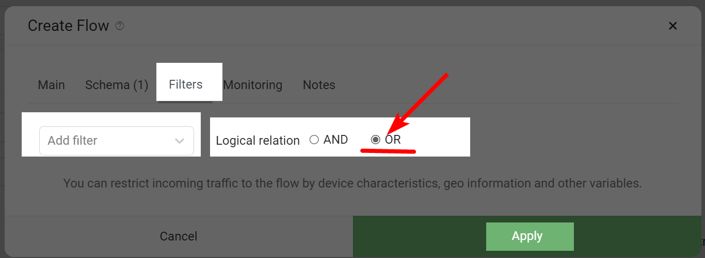Switch to the Main tab

click(x=52, y=85)
